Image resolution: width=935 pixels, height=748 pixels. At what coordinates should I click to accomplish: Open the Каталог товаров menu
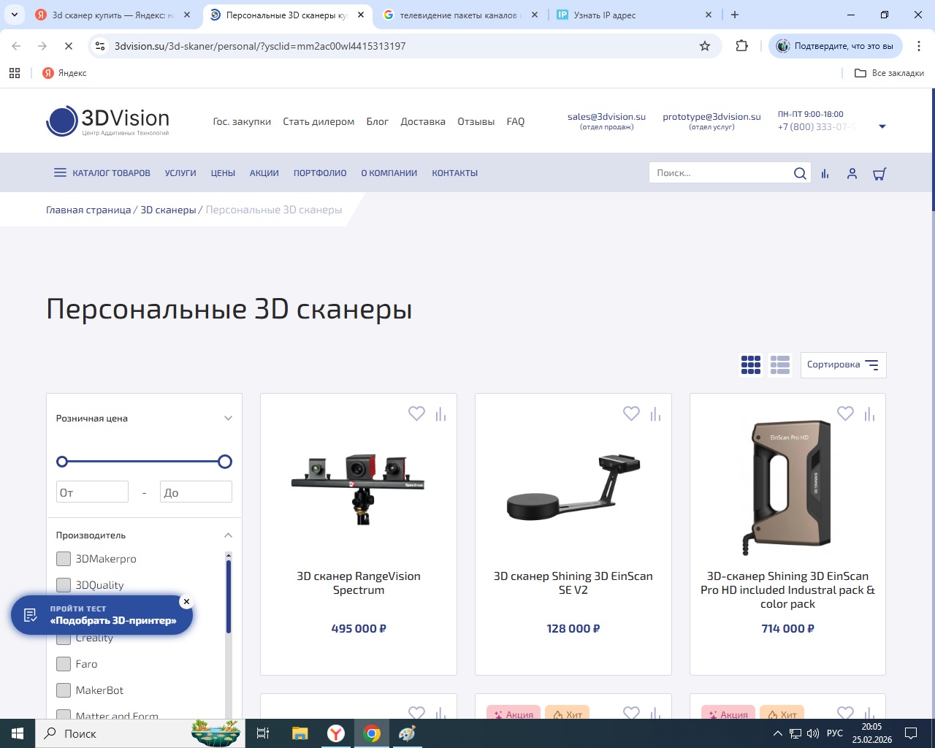pos(102,173)
